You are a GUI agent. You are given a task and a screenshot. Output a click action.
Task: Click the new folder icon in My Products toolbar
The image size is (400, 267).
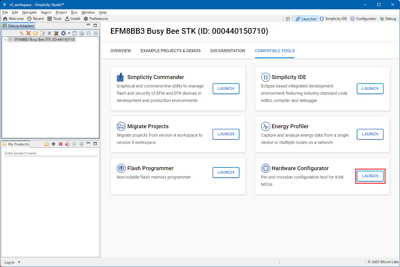[x=47, y=144]
